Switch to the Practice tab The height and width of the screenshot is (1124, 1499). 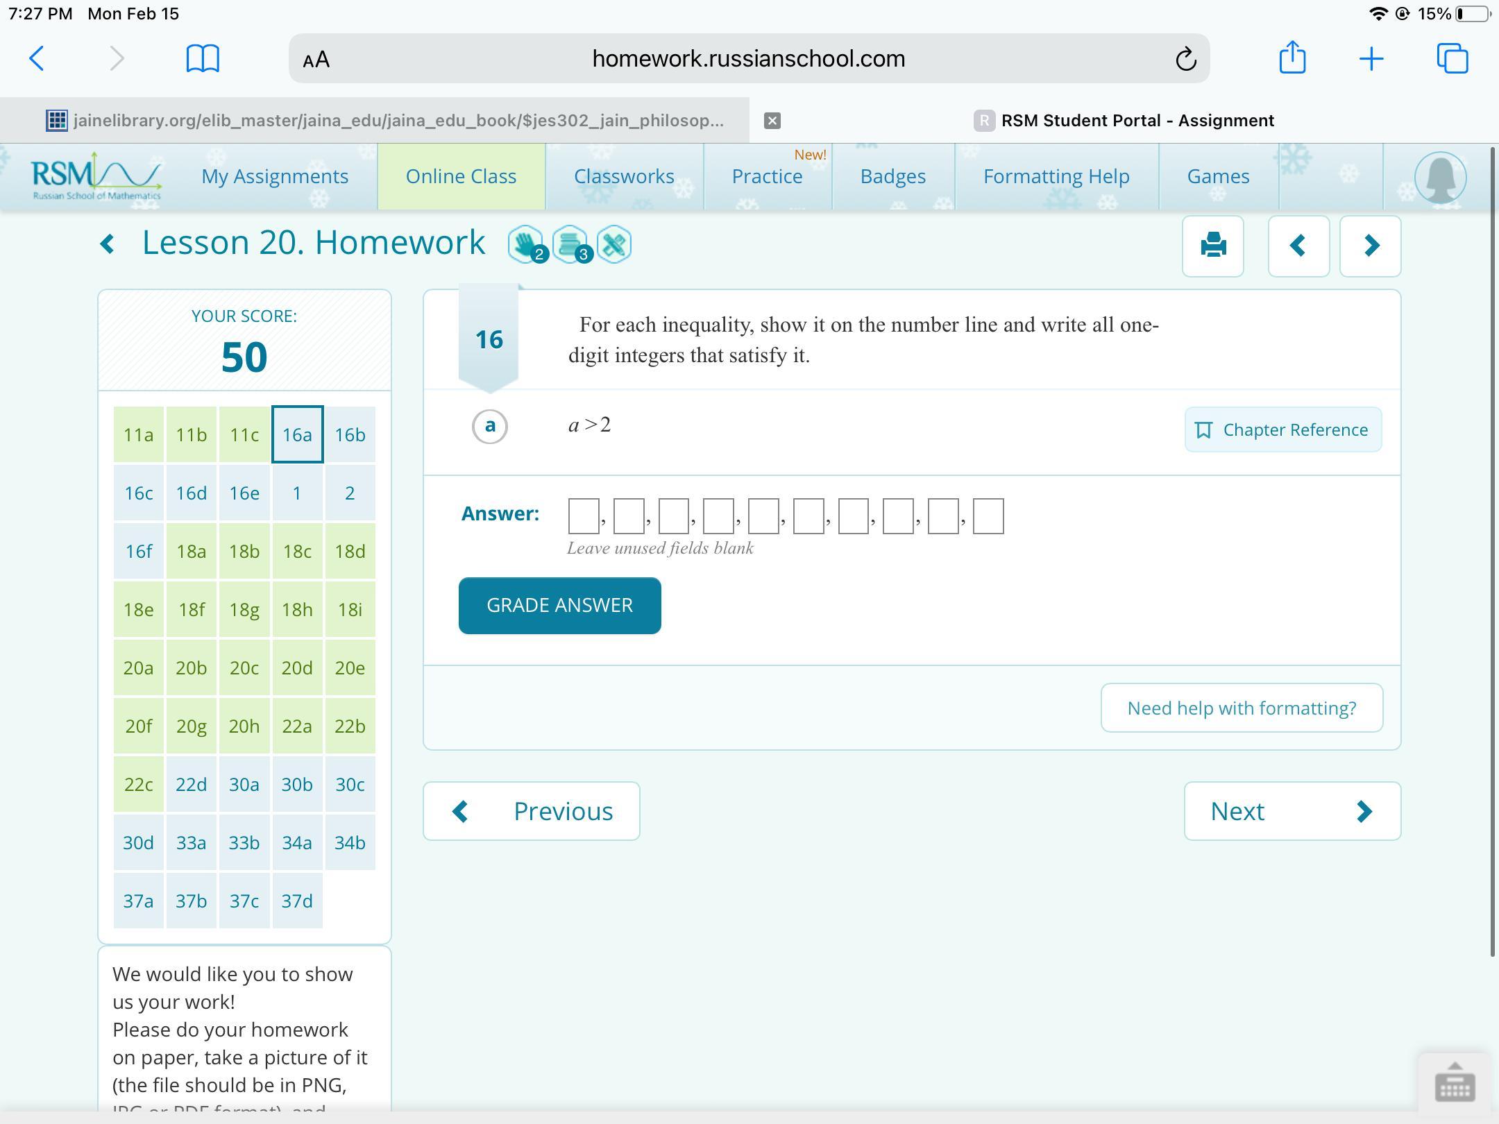tap(767, 176)
